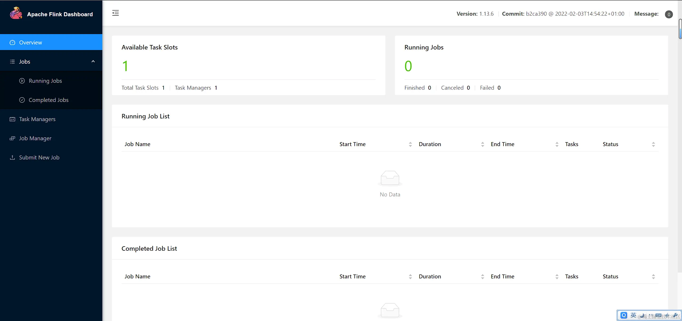682x321 pixels.
Task: Click Apache Flink Dashboard title link
Action: (60, 14)
